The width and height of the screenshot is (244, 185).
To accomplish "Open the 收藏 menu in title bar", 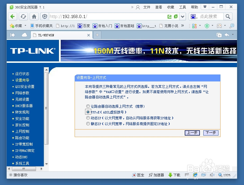I will click(x=171, y=7).
